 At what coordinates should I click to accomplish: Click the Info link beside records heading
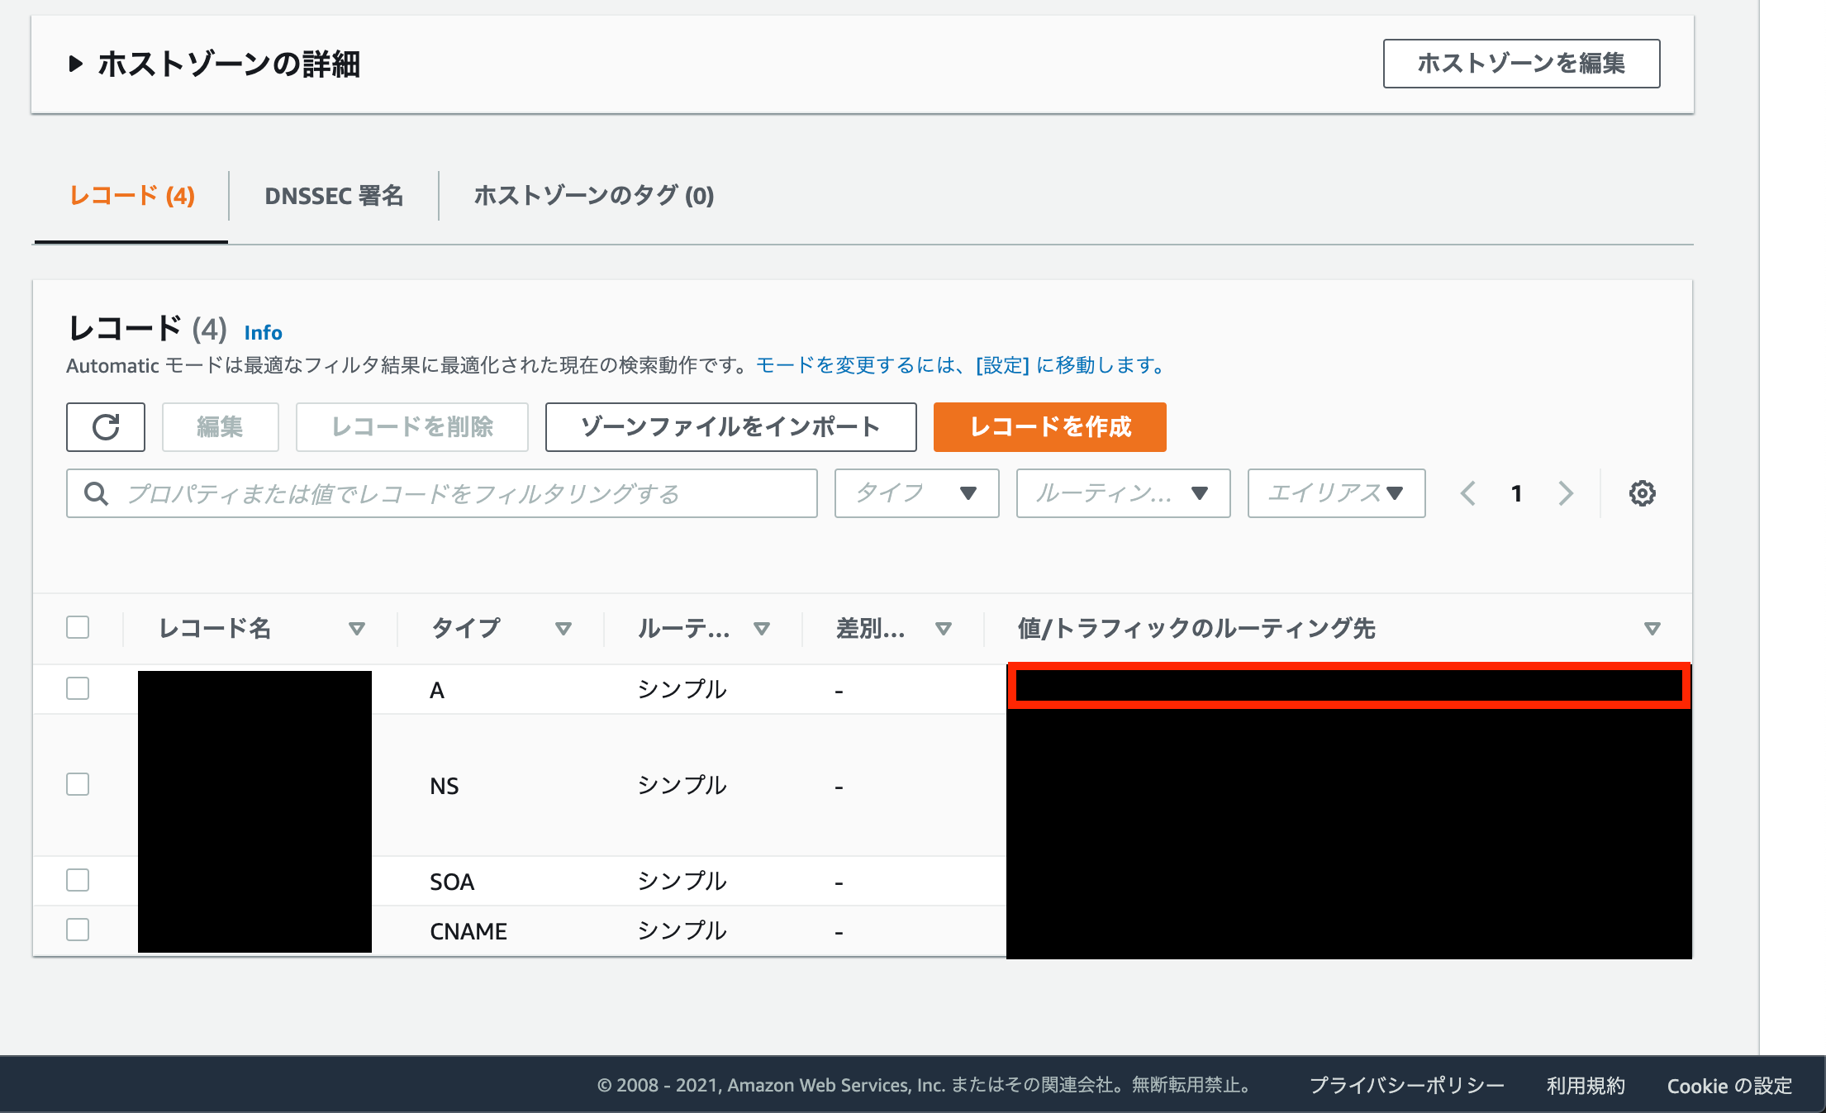coord(263,332)
